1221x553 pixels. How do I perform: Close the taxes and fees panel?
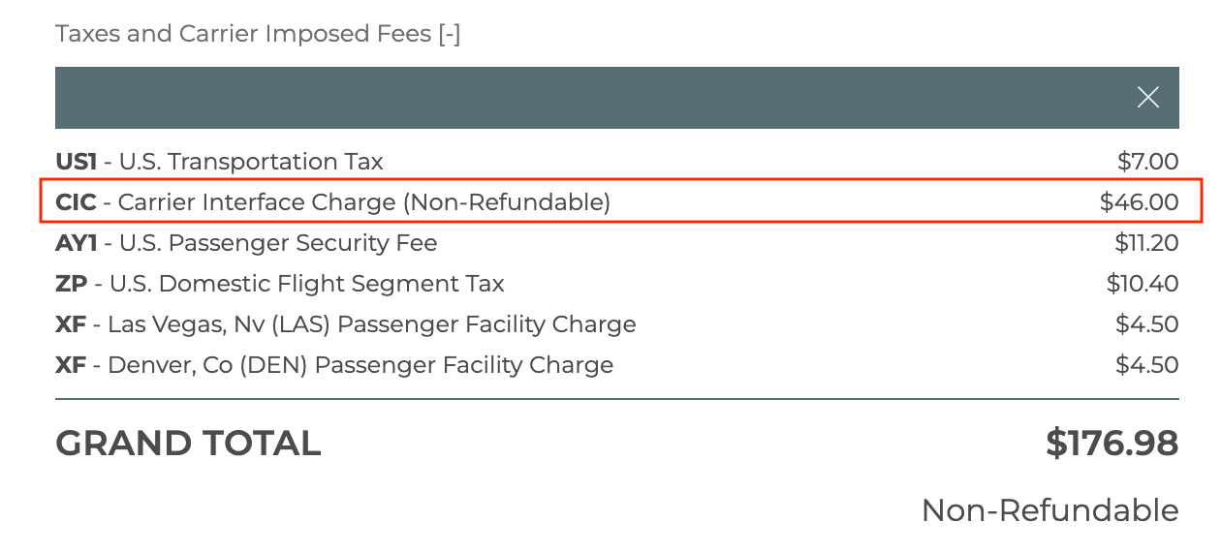pyautogui.click(x=1148, y=97)
